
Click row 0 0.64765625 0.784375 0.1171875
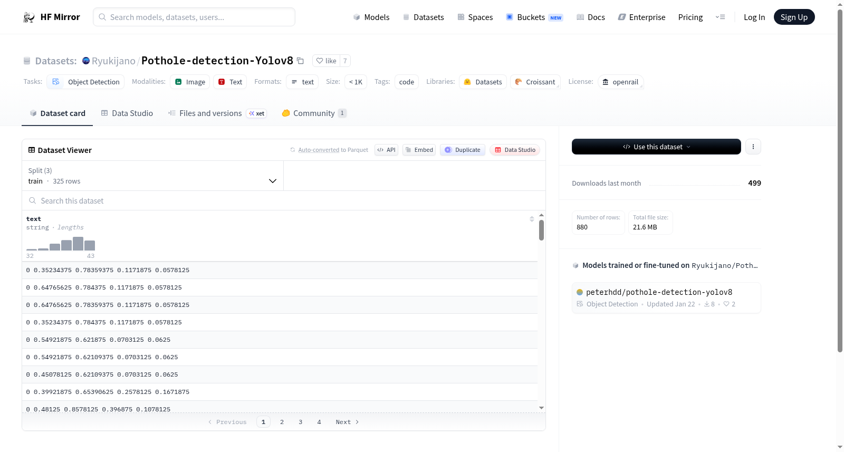(x=280, y=287)
